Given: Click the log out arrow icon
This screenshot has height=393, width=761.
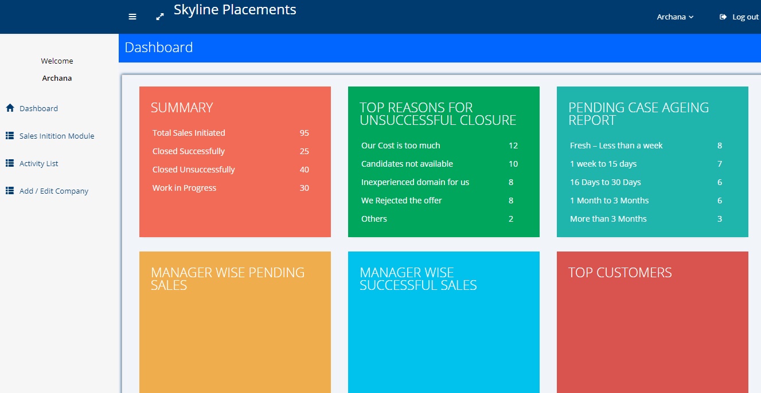Looking at the screenshot, I should pyautogui.click(x=723, y=17).
